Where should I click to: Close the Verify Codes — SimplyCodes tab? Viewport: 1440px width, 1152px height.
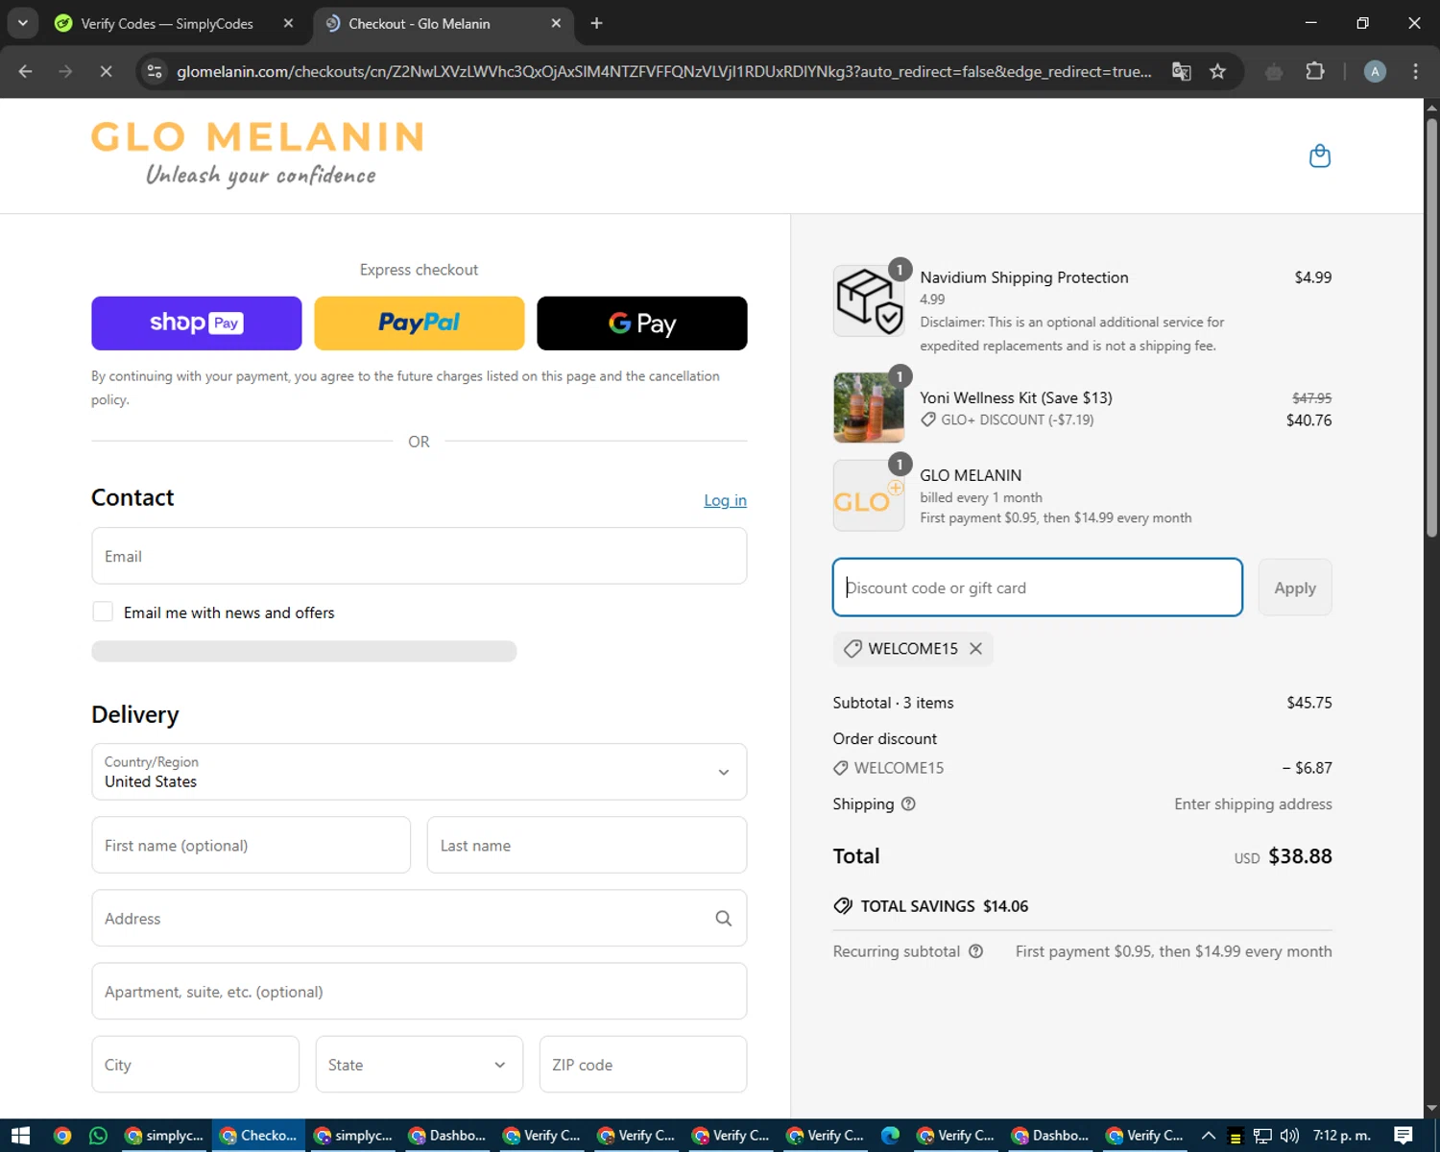coord(288,23)
